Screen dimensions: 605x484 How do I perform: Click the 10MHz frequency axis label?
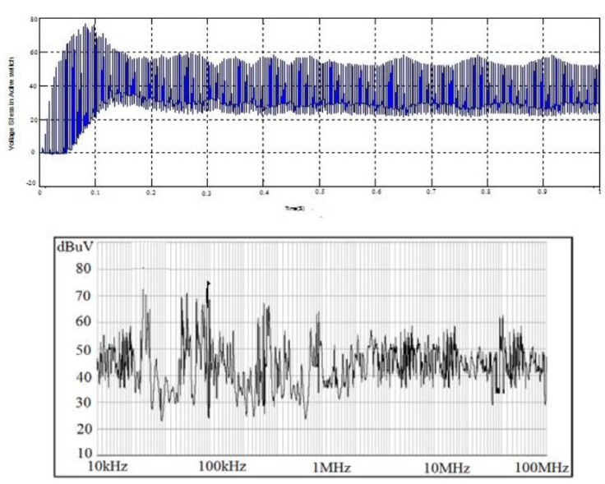[x=445, y=467]
